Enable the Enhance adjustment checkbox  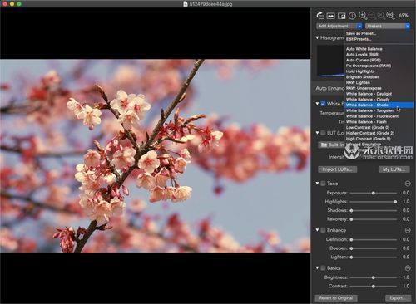pos(323,230)
